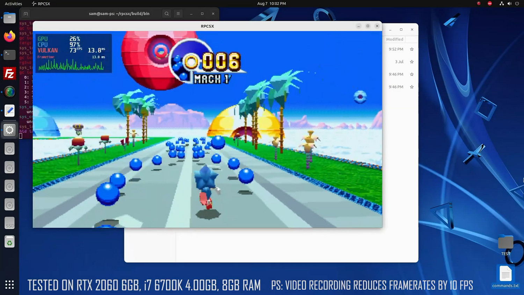Viewport: 524px width, 295px height.
Task: Open FileZilla from the dock
Action: (x=9, y=74)
